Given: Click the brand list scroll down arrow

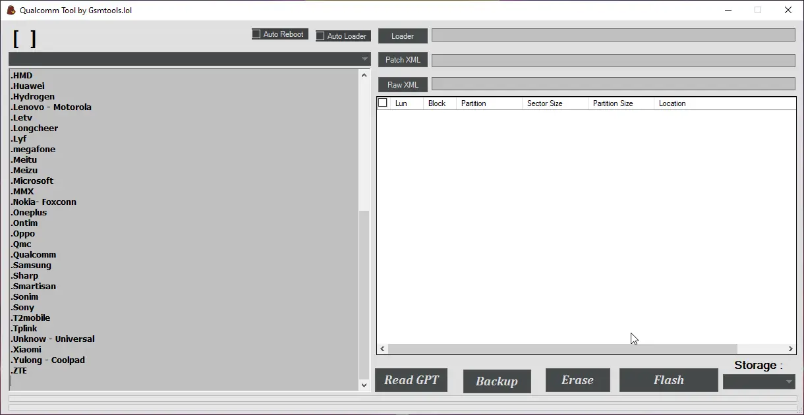Looking at the screenshot, I should click(364, 385).
